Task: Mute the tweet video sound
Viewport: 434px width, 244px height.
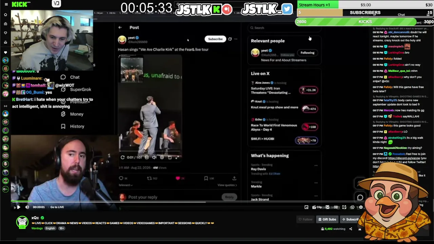Action: (x=154, y=157)
